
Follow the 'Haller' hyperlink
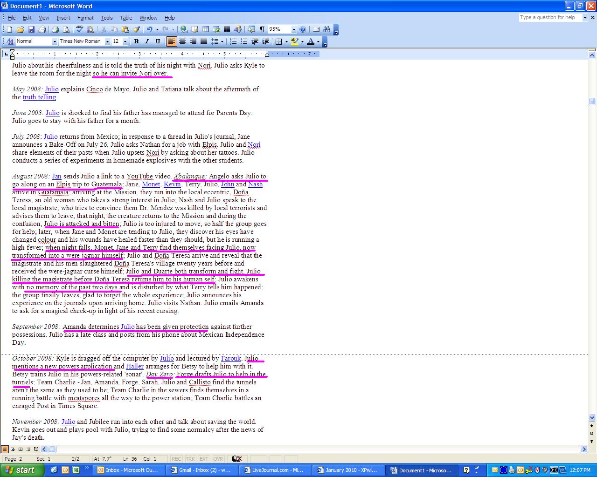[x=135, y=367]
